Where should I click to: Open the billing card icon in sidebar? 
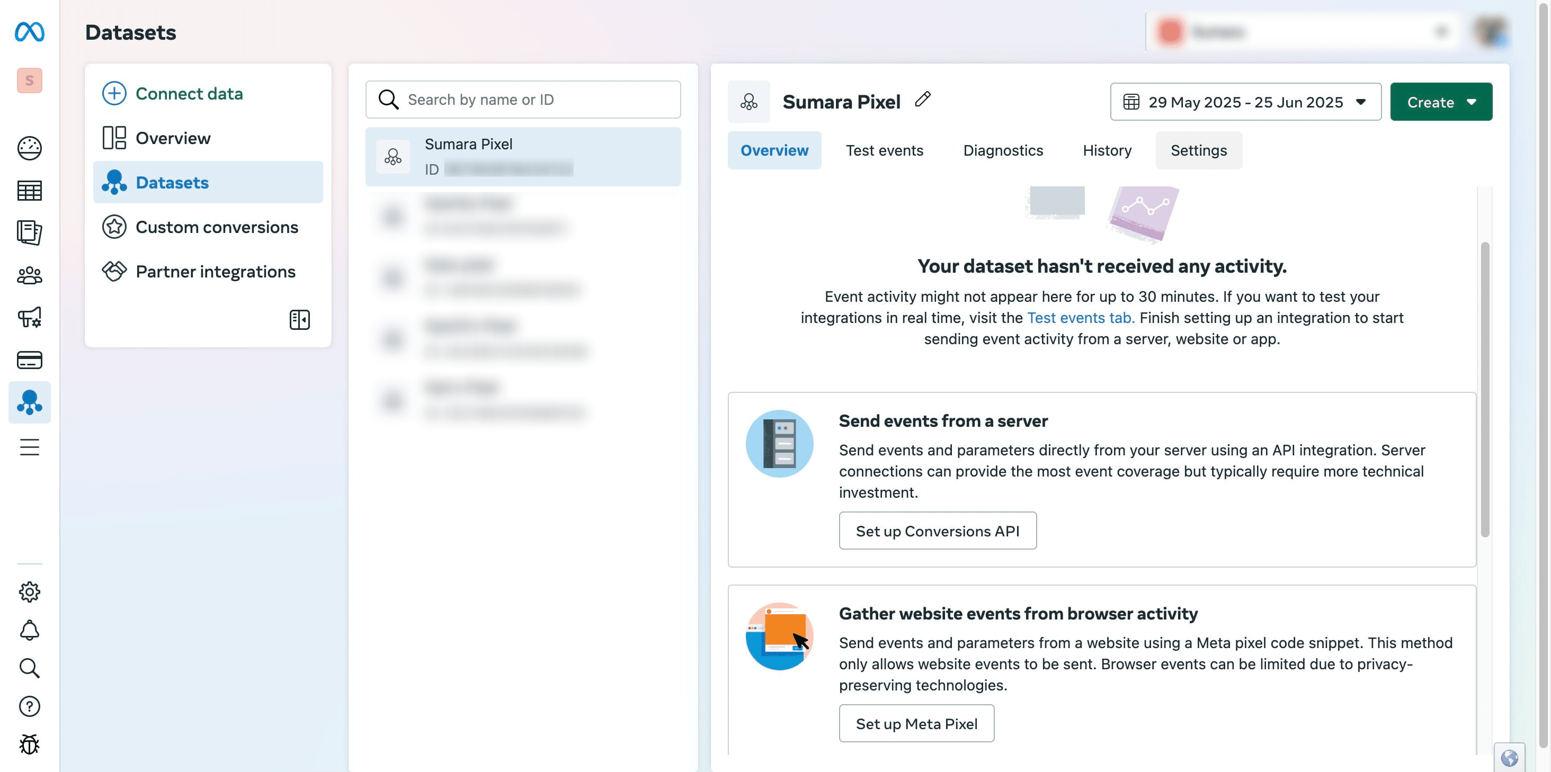(30, 360)
